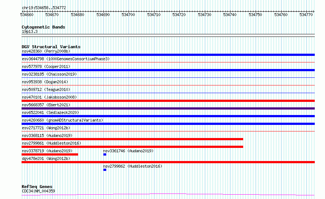Click nsv470101 (Jakobsson2008) variant label
Image resolution: width=325 pixels, height=199 pixels.
pos(49,97)
